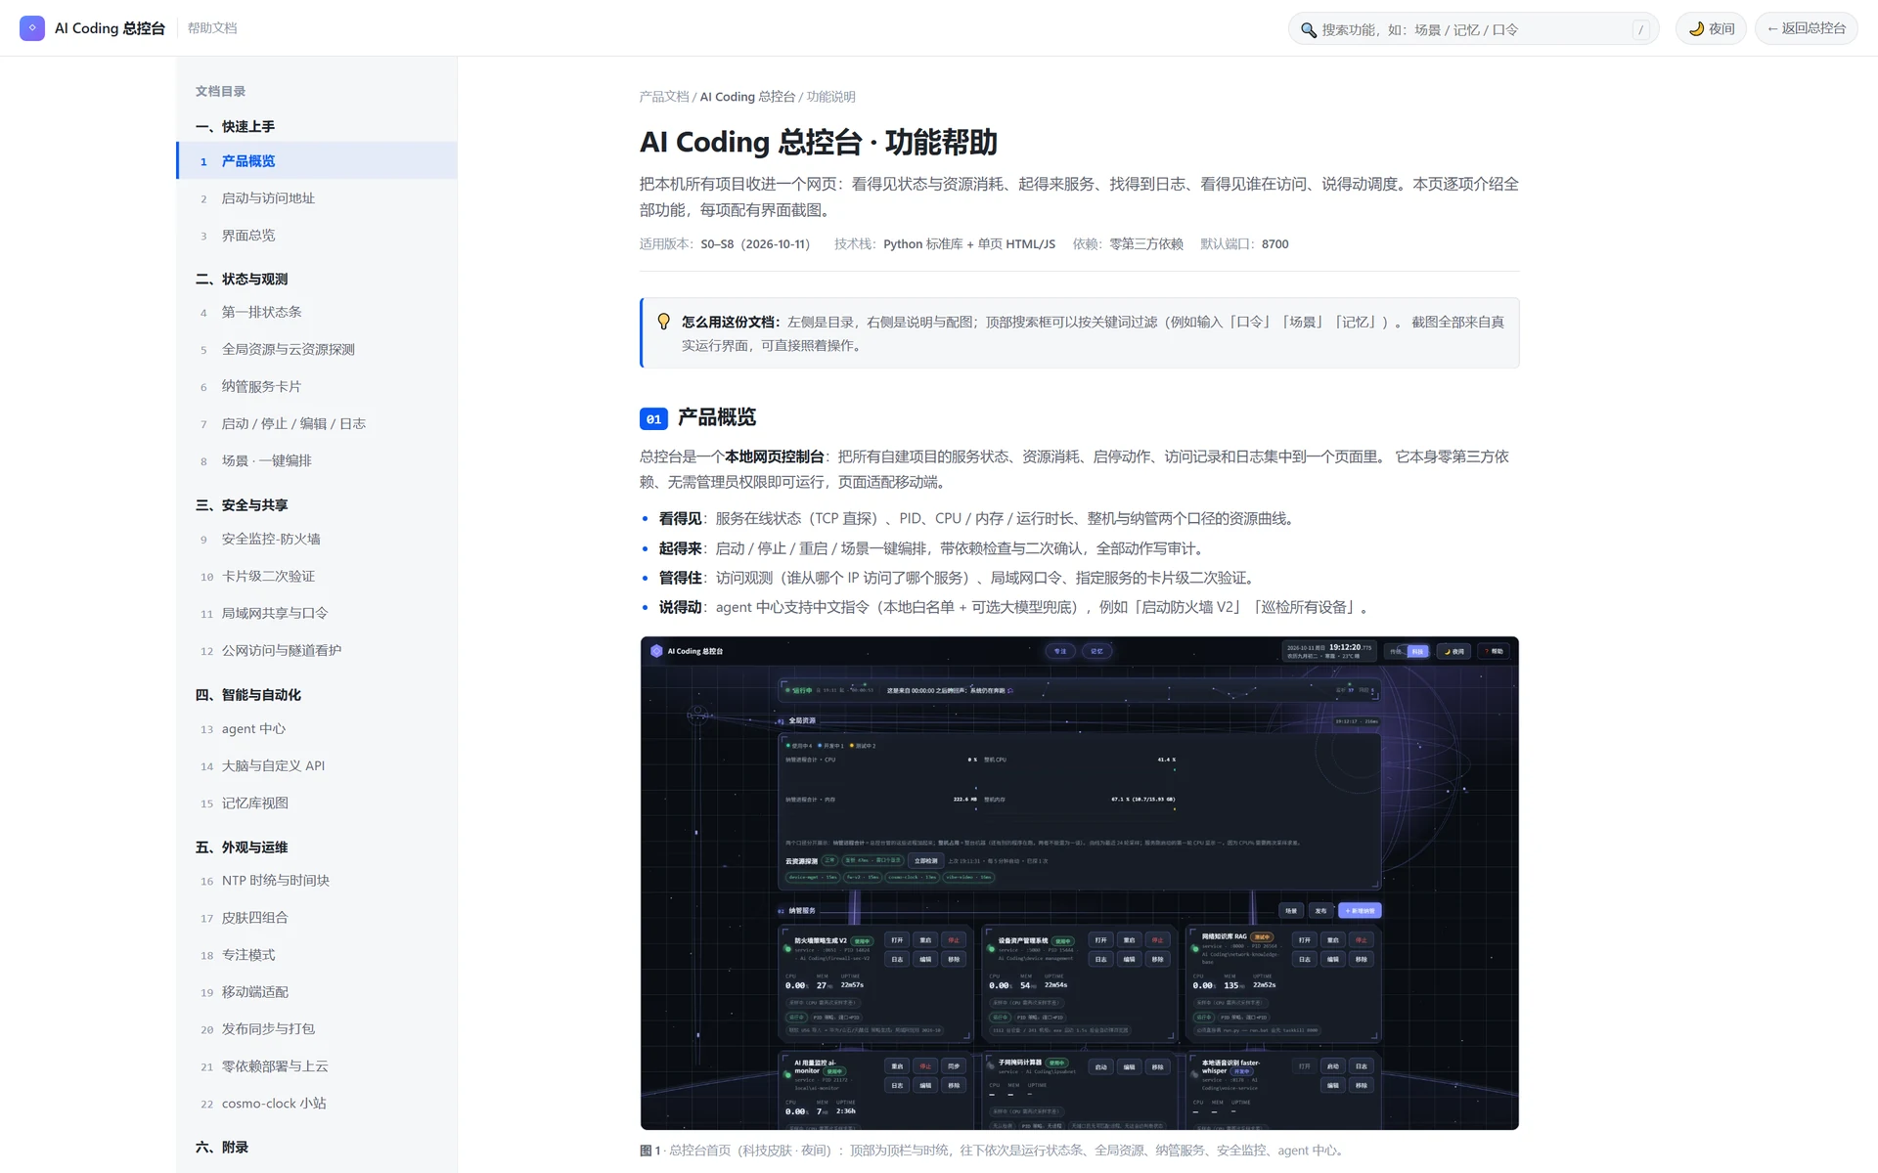Image resolution: width=1878 pixels, height=1173 pixels.
Task: Open 界面总览 sidebar item
Action: pos(317,236)
